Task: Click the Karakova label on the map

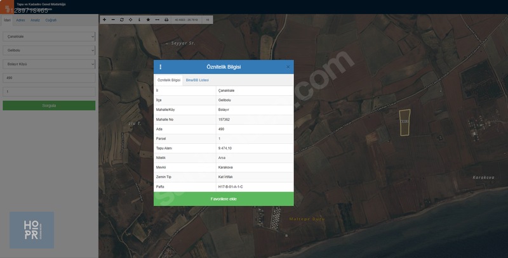Action: (x=483, y=177)
